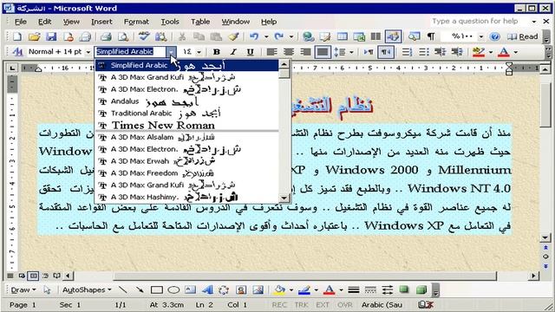This screenshot has width=555, height=312.
Task: Select A 3D Max Hashimy font
Action: [x=187, y=197]
